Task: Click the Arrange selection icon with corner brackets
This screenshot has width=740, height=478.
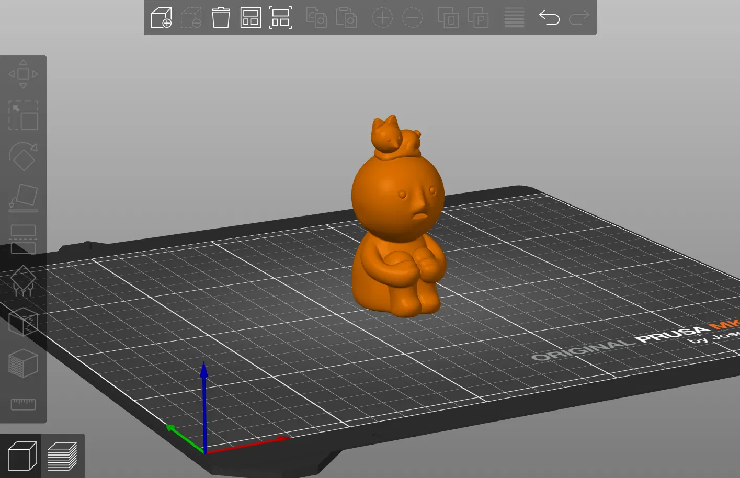Action: [x=280, y=18]
